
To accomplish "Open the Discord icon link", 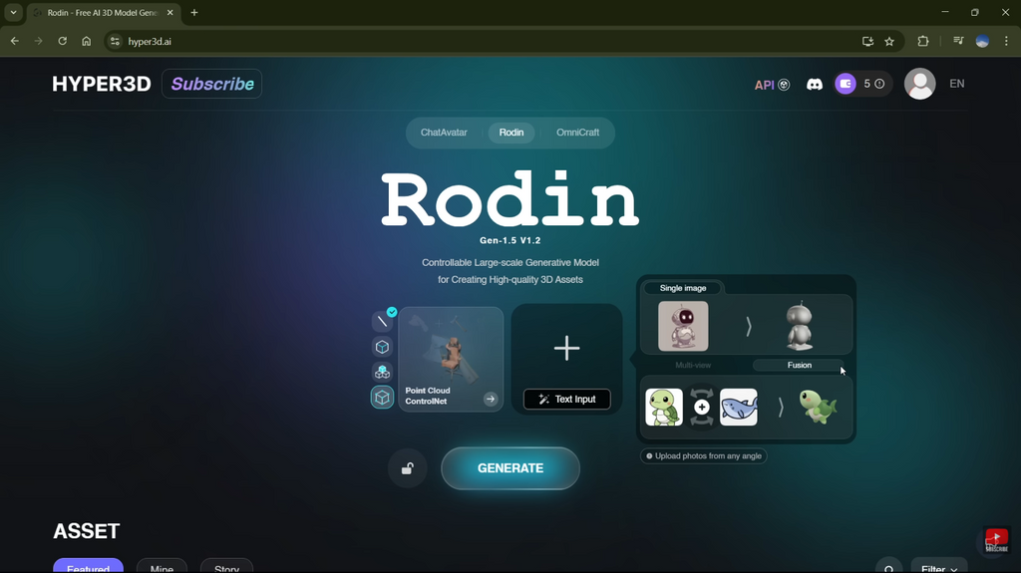I will tap(815, 85).
